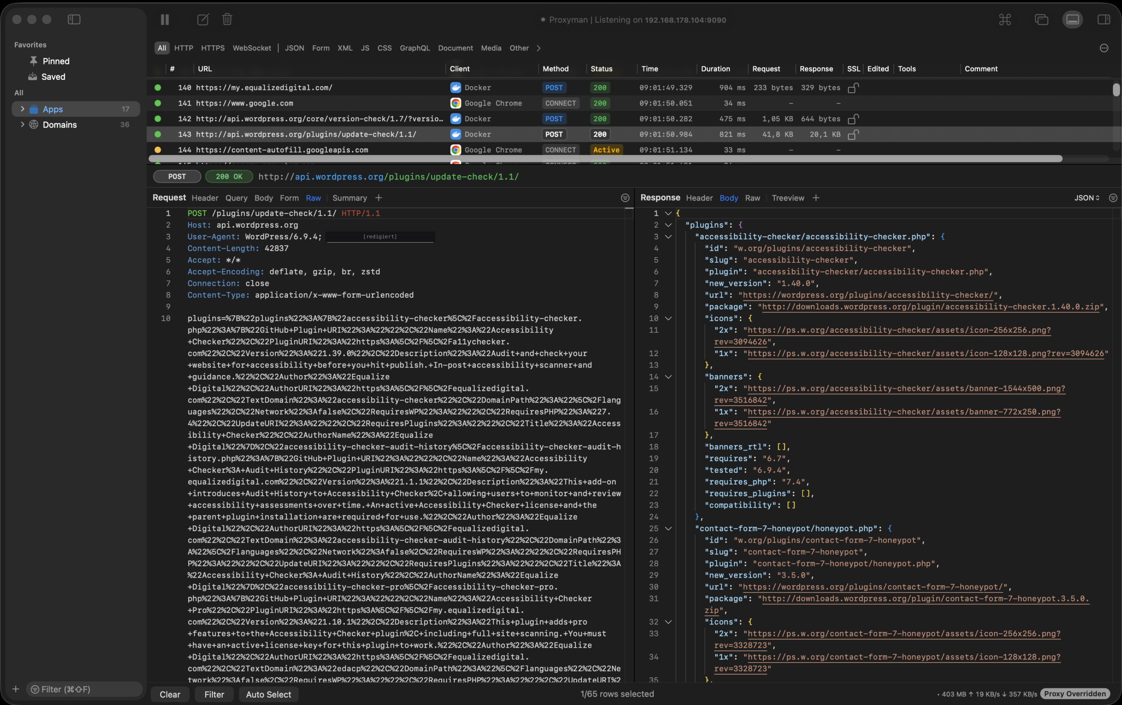Click the Google Chrome icon in row 141
This screenshot has width=1122, height=705.
456,103
